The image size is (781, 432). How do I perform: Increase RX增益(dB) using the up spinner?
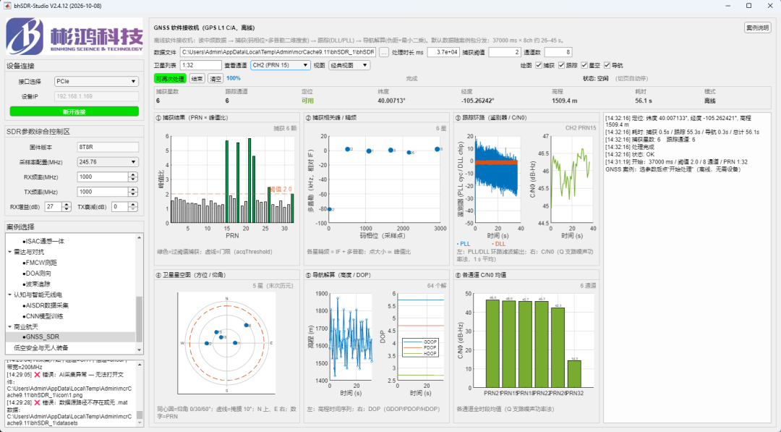[x=67, y=204]
